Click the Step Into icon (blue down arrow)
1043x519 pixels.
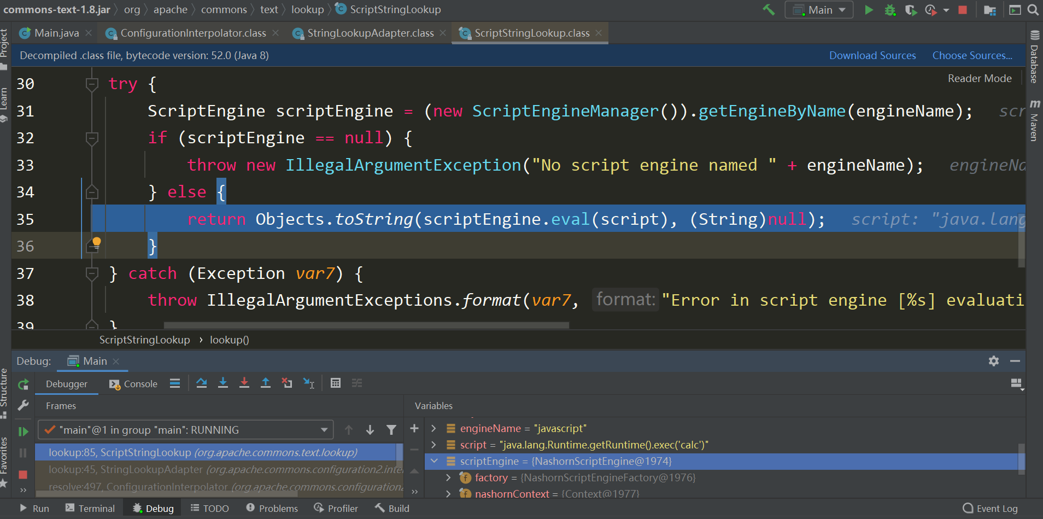[x=223, y=383]
